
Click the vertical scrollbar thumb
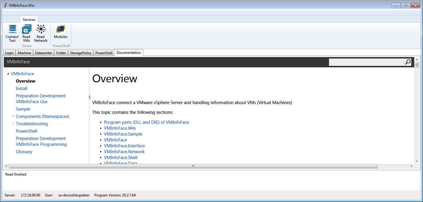click(417, 65)
